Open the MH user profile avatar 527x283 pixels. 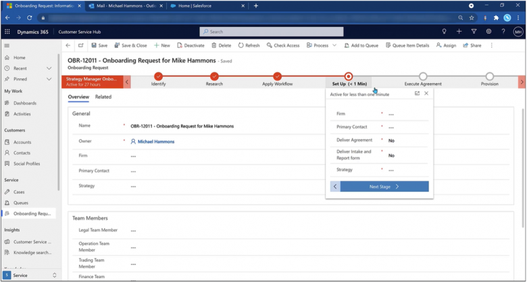518,32
